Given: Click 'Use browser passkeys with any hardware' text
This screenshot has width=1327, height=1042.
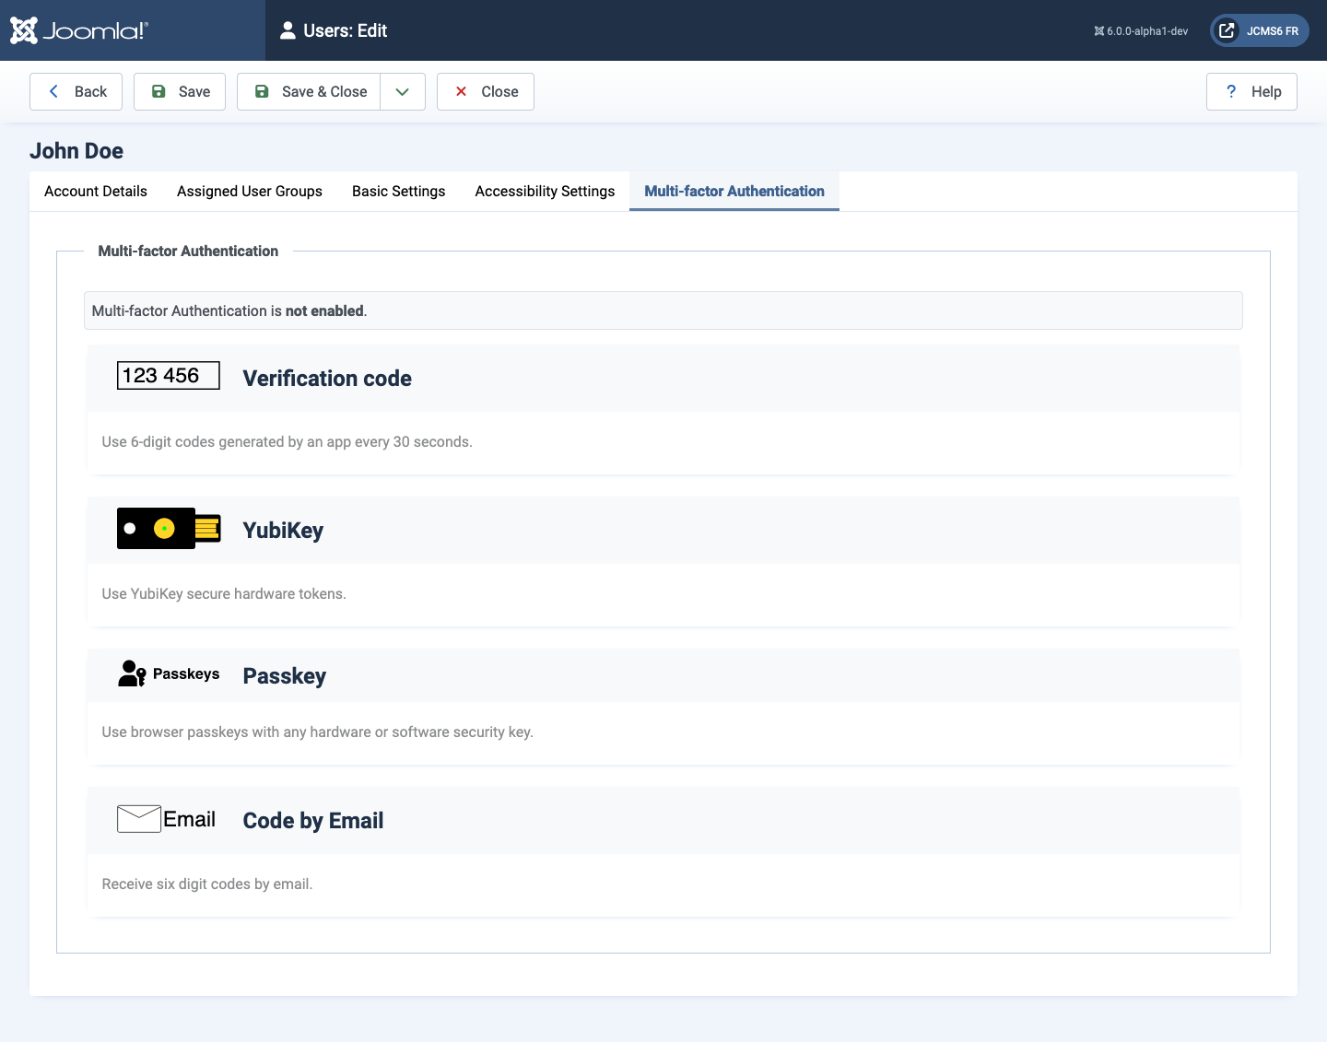Looking at the screenshot, I should (x=318, y=732).
